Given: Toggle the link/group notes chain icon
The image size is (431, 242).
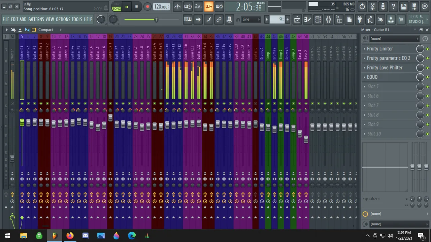Looking at the screenshot, I should (x=219, y=19).
